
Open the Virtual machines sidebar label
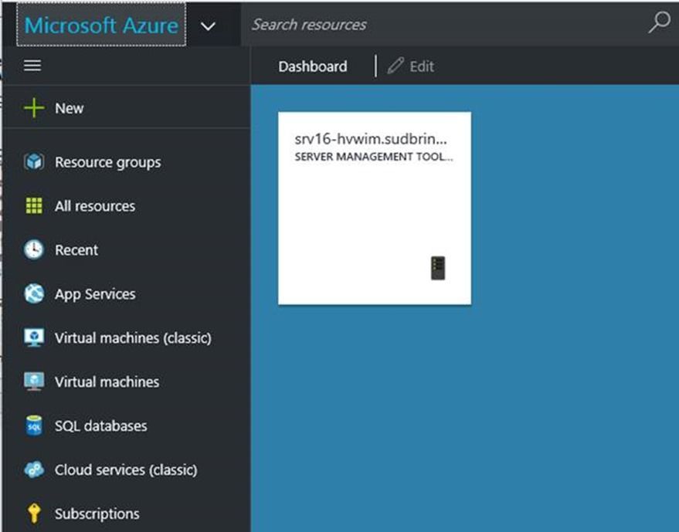pyautogui.click(x=107, y=381)
